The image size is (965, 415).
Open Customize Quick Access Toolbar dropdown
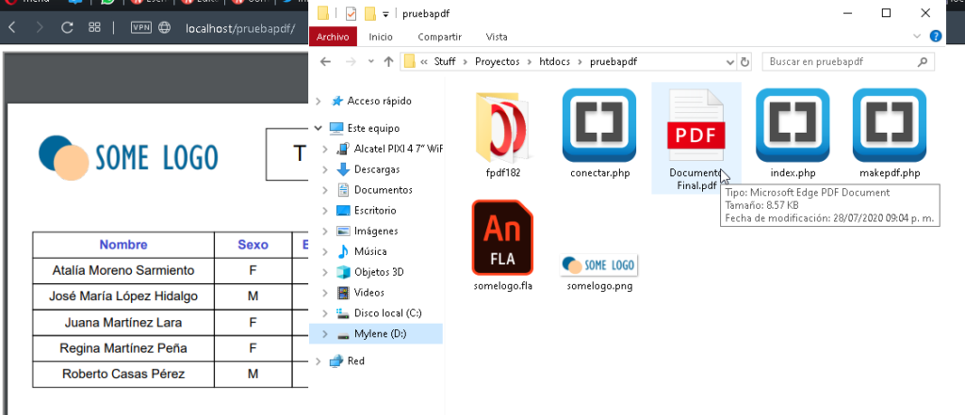coord(385,13)
